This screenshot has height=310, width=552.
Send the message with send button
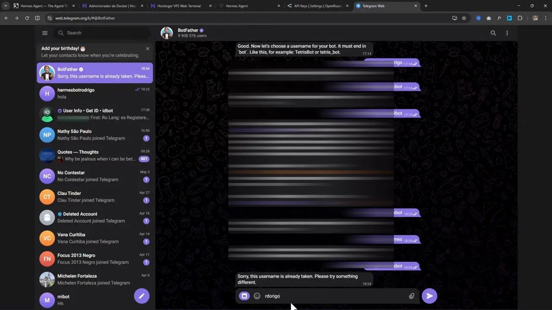click(x=430, y=296)
